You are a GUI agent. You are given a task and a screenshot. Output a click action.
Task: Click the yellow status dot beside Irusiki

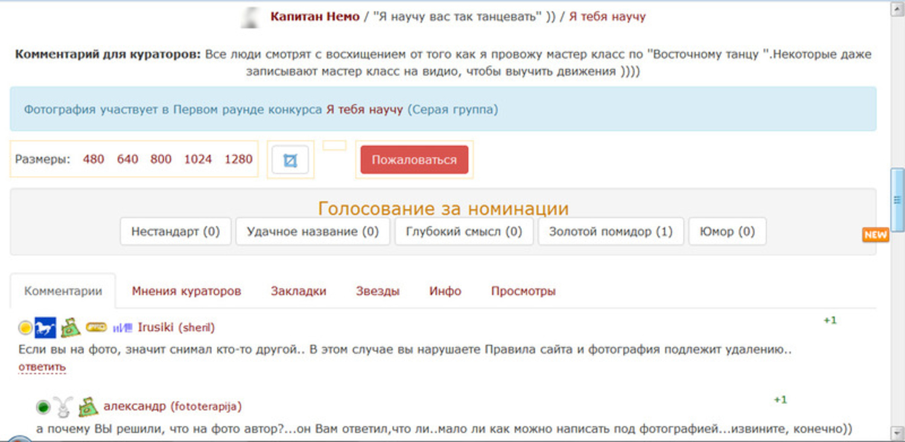(25, 327)
